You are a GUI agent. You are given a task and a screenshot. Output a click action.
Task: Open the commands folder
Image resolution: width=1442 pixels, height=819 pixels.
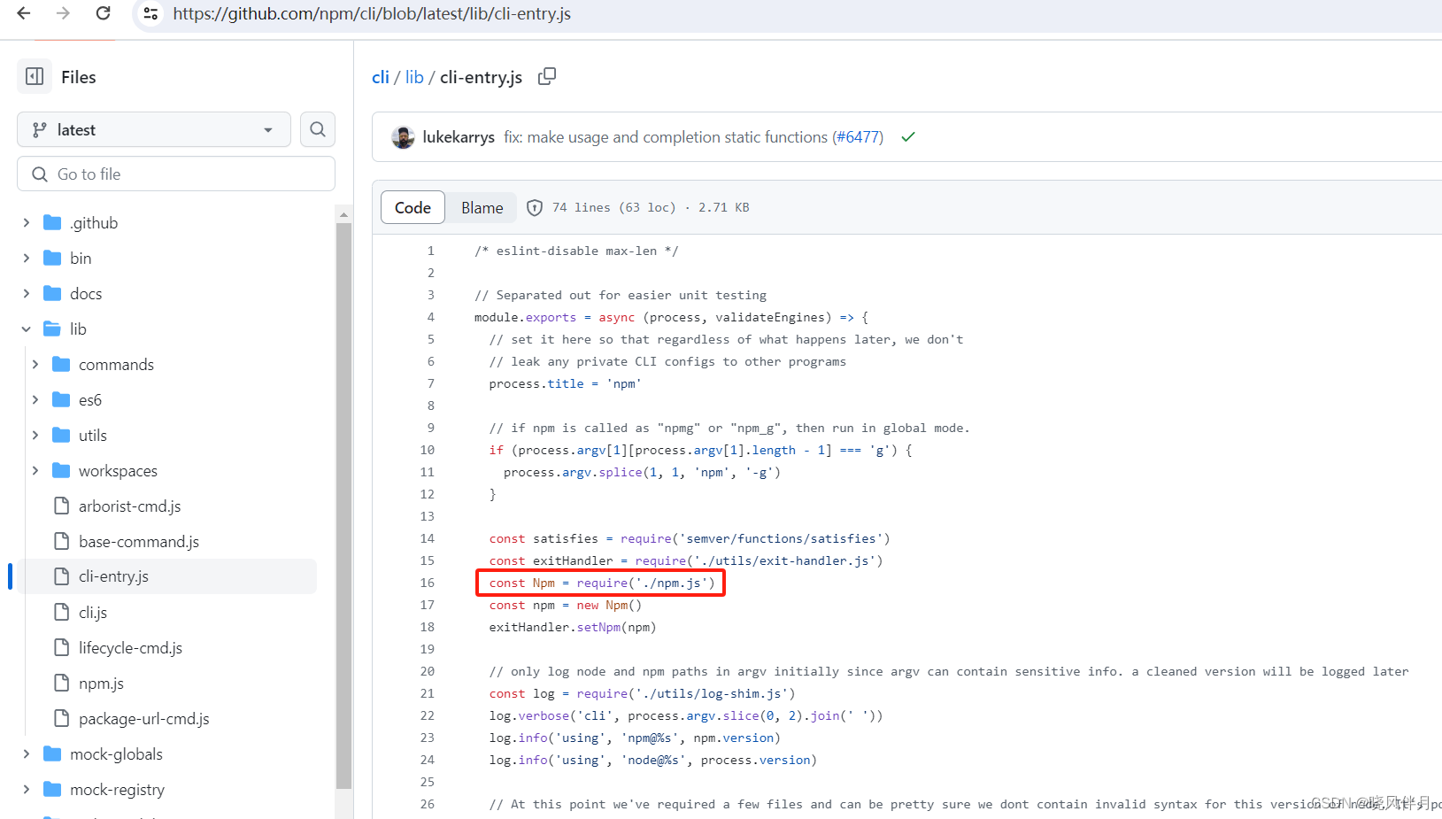coord(116,365)
